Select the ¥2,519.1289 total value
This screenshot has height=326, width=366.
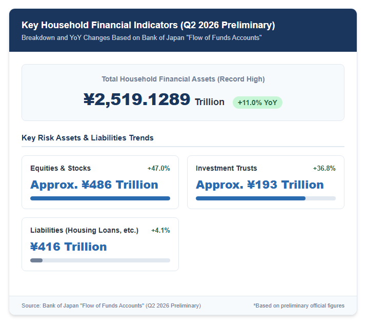tap(137, 99)
